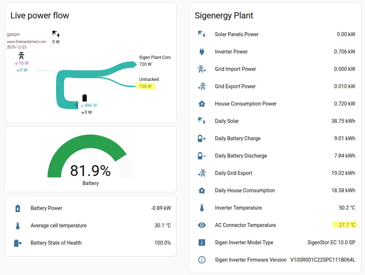Screen dimensions: 365x275
Task: Click the Inverter Temperature thermometer icon
Action: click(202, 208)
